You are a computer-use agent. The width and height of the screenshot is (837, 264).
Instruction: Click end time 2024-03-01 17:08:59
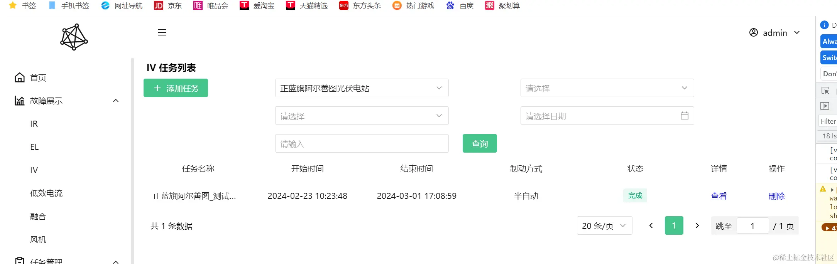416,196
